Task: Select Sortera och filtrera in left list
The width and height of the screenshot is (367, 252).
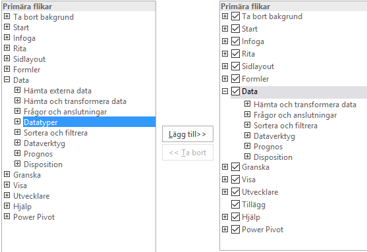Action: pyautogui.click(x=56, y=133)
